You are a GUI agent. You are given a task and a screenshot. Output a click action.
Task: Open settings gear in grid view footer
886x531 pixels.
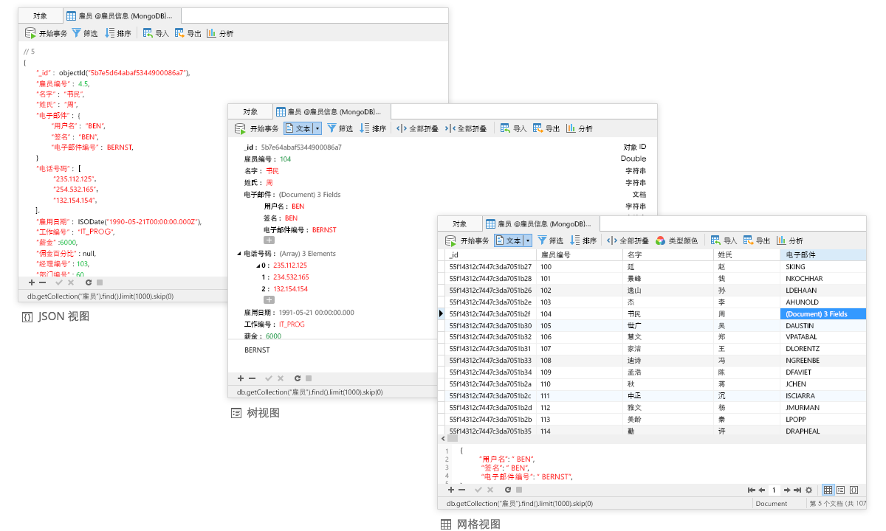pyautogui.click(x=808, y=490)
